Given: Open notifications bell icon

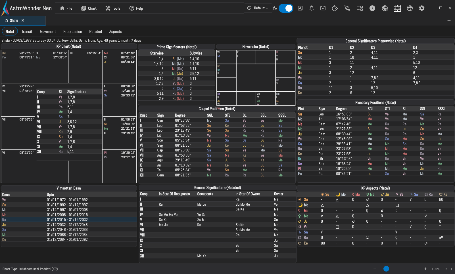Looking at the screenshot, I should (312, 8).
